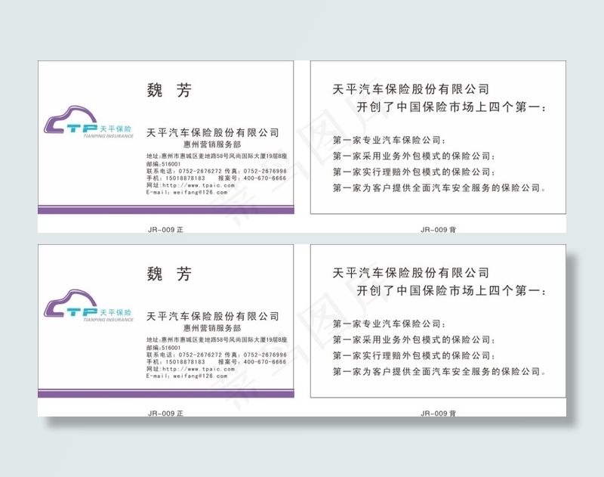Click 第一家专业汽车保险公司 on the upper back card
This screenshot has width=604, height=477.
click(x=389, y=140)
